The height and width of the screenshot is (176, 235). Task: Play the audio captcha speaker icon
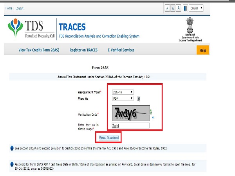pos(153,117)
